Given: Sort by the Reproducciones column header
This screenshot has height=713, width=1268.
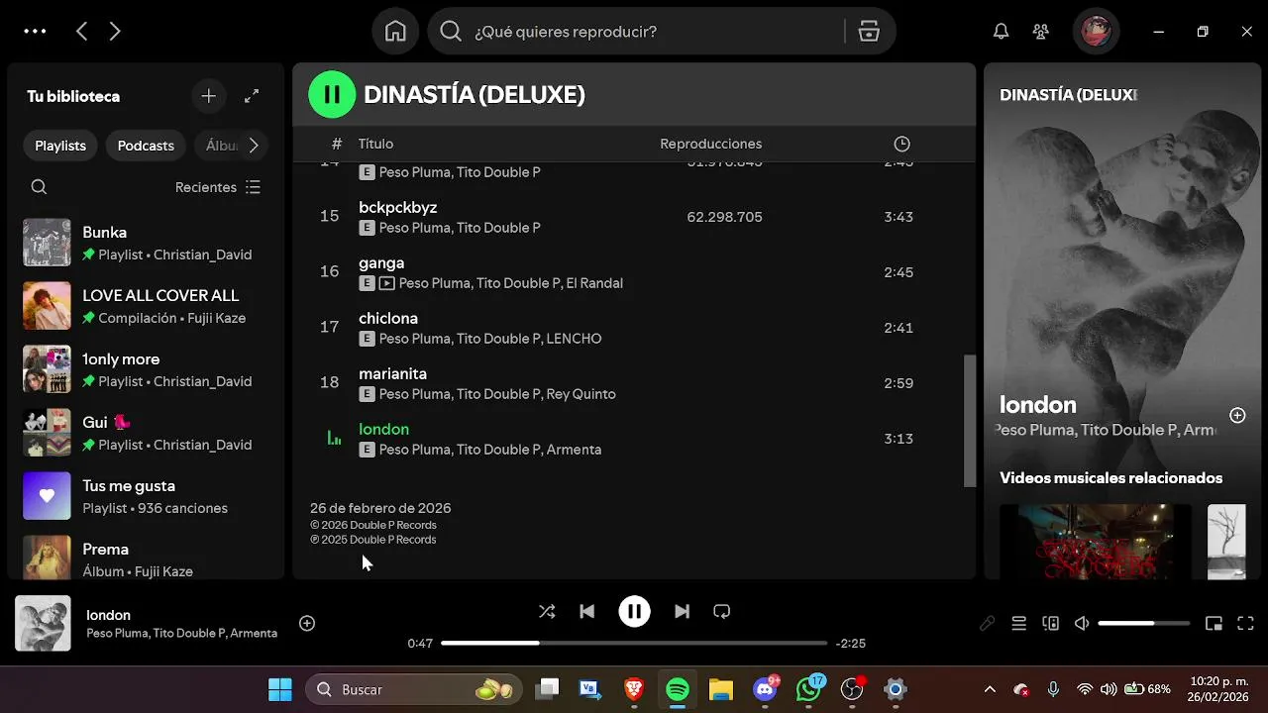Looking at the screenshot, I should [x=710, y=144].
